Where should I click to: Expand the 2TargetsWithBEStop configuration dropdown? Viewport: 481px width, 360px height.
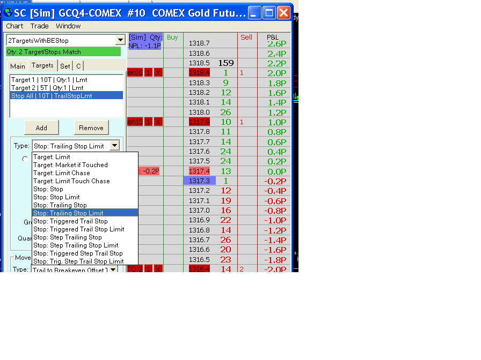(121, 40)
